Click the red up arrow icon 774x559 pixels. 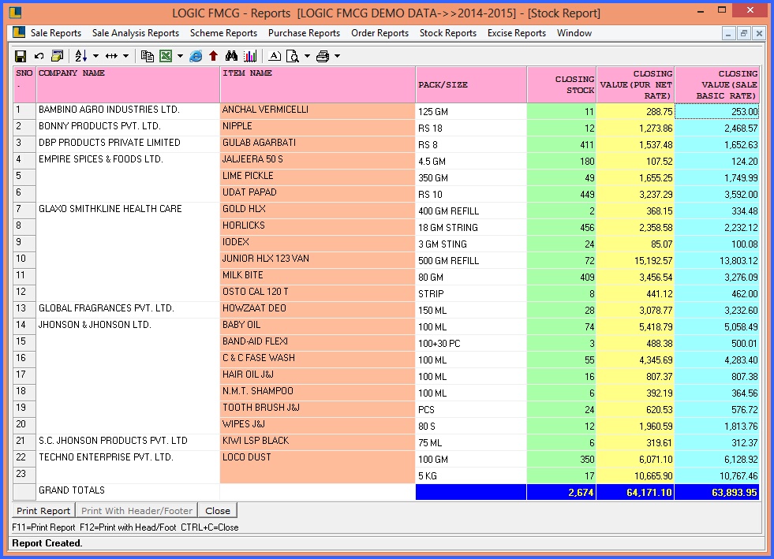[213, 56]
